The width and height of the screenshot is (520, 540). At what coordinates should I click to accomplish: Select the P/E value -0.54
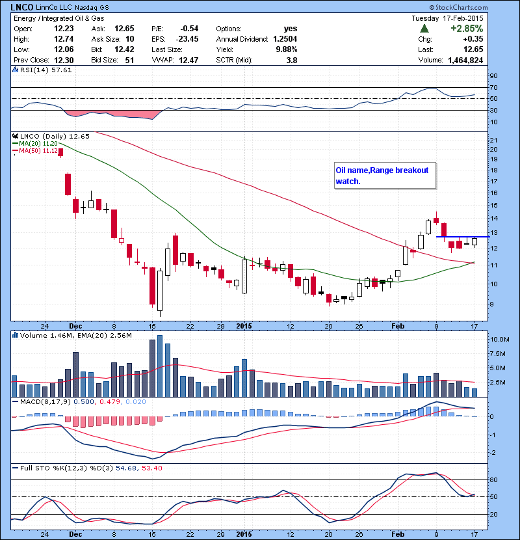tap(189, 29)
